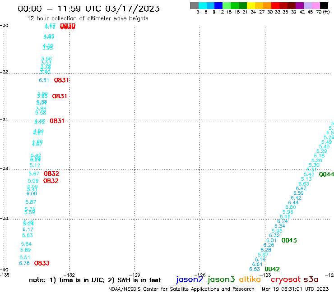
Task: Select the 'jason2' satellite legend label
Action: click(190, 279)
